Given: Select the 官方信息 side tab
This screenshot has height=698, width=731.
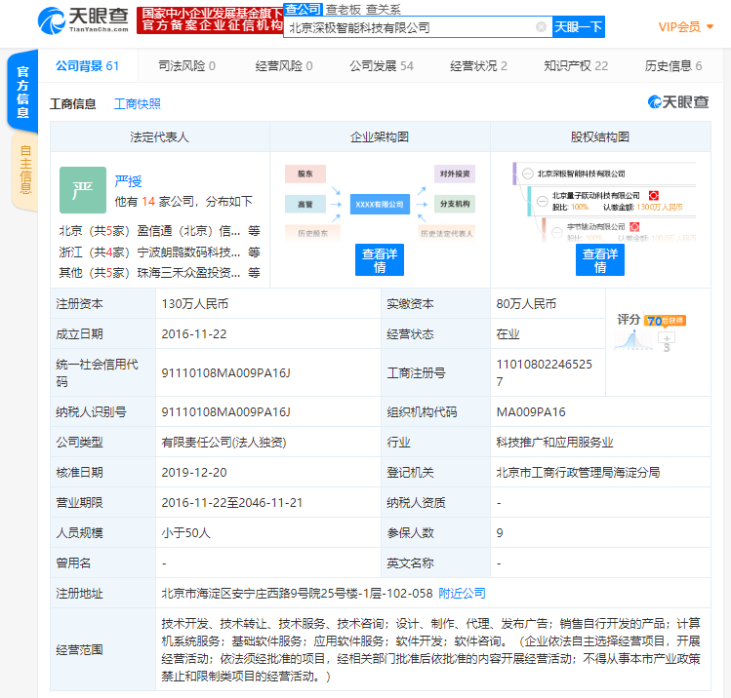Looking at the screenshot, I should (x=22, y=92).
